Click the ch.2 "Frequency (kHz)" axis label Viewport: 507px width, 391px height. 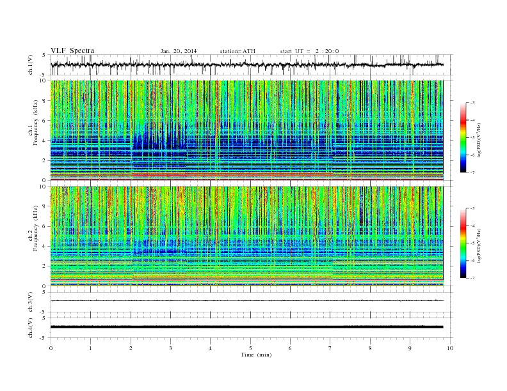coord(36,229)
